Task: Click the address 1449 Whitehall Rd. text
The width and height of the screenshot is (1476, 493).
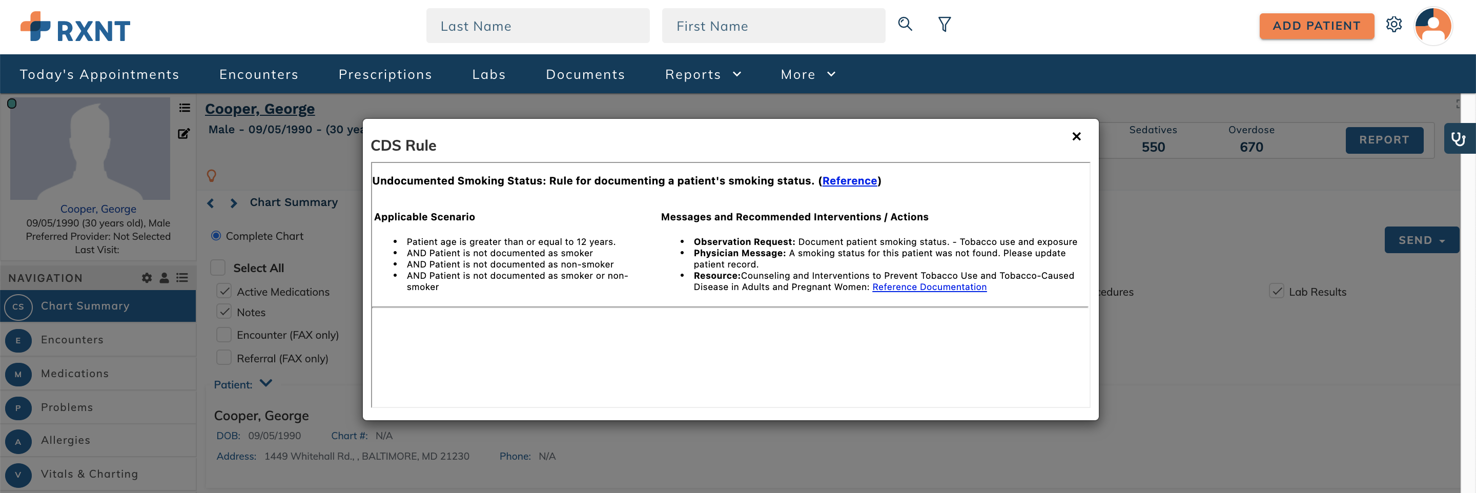Action: [367, 456]
